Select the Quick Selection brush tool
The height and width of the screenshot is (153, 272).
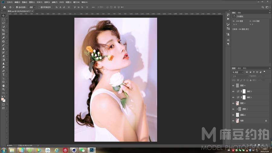(x=3, y=27)
